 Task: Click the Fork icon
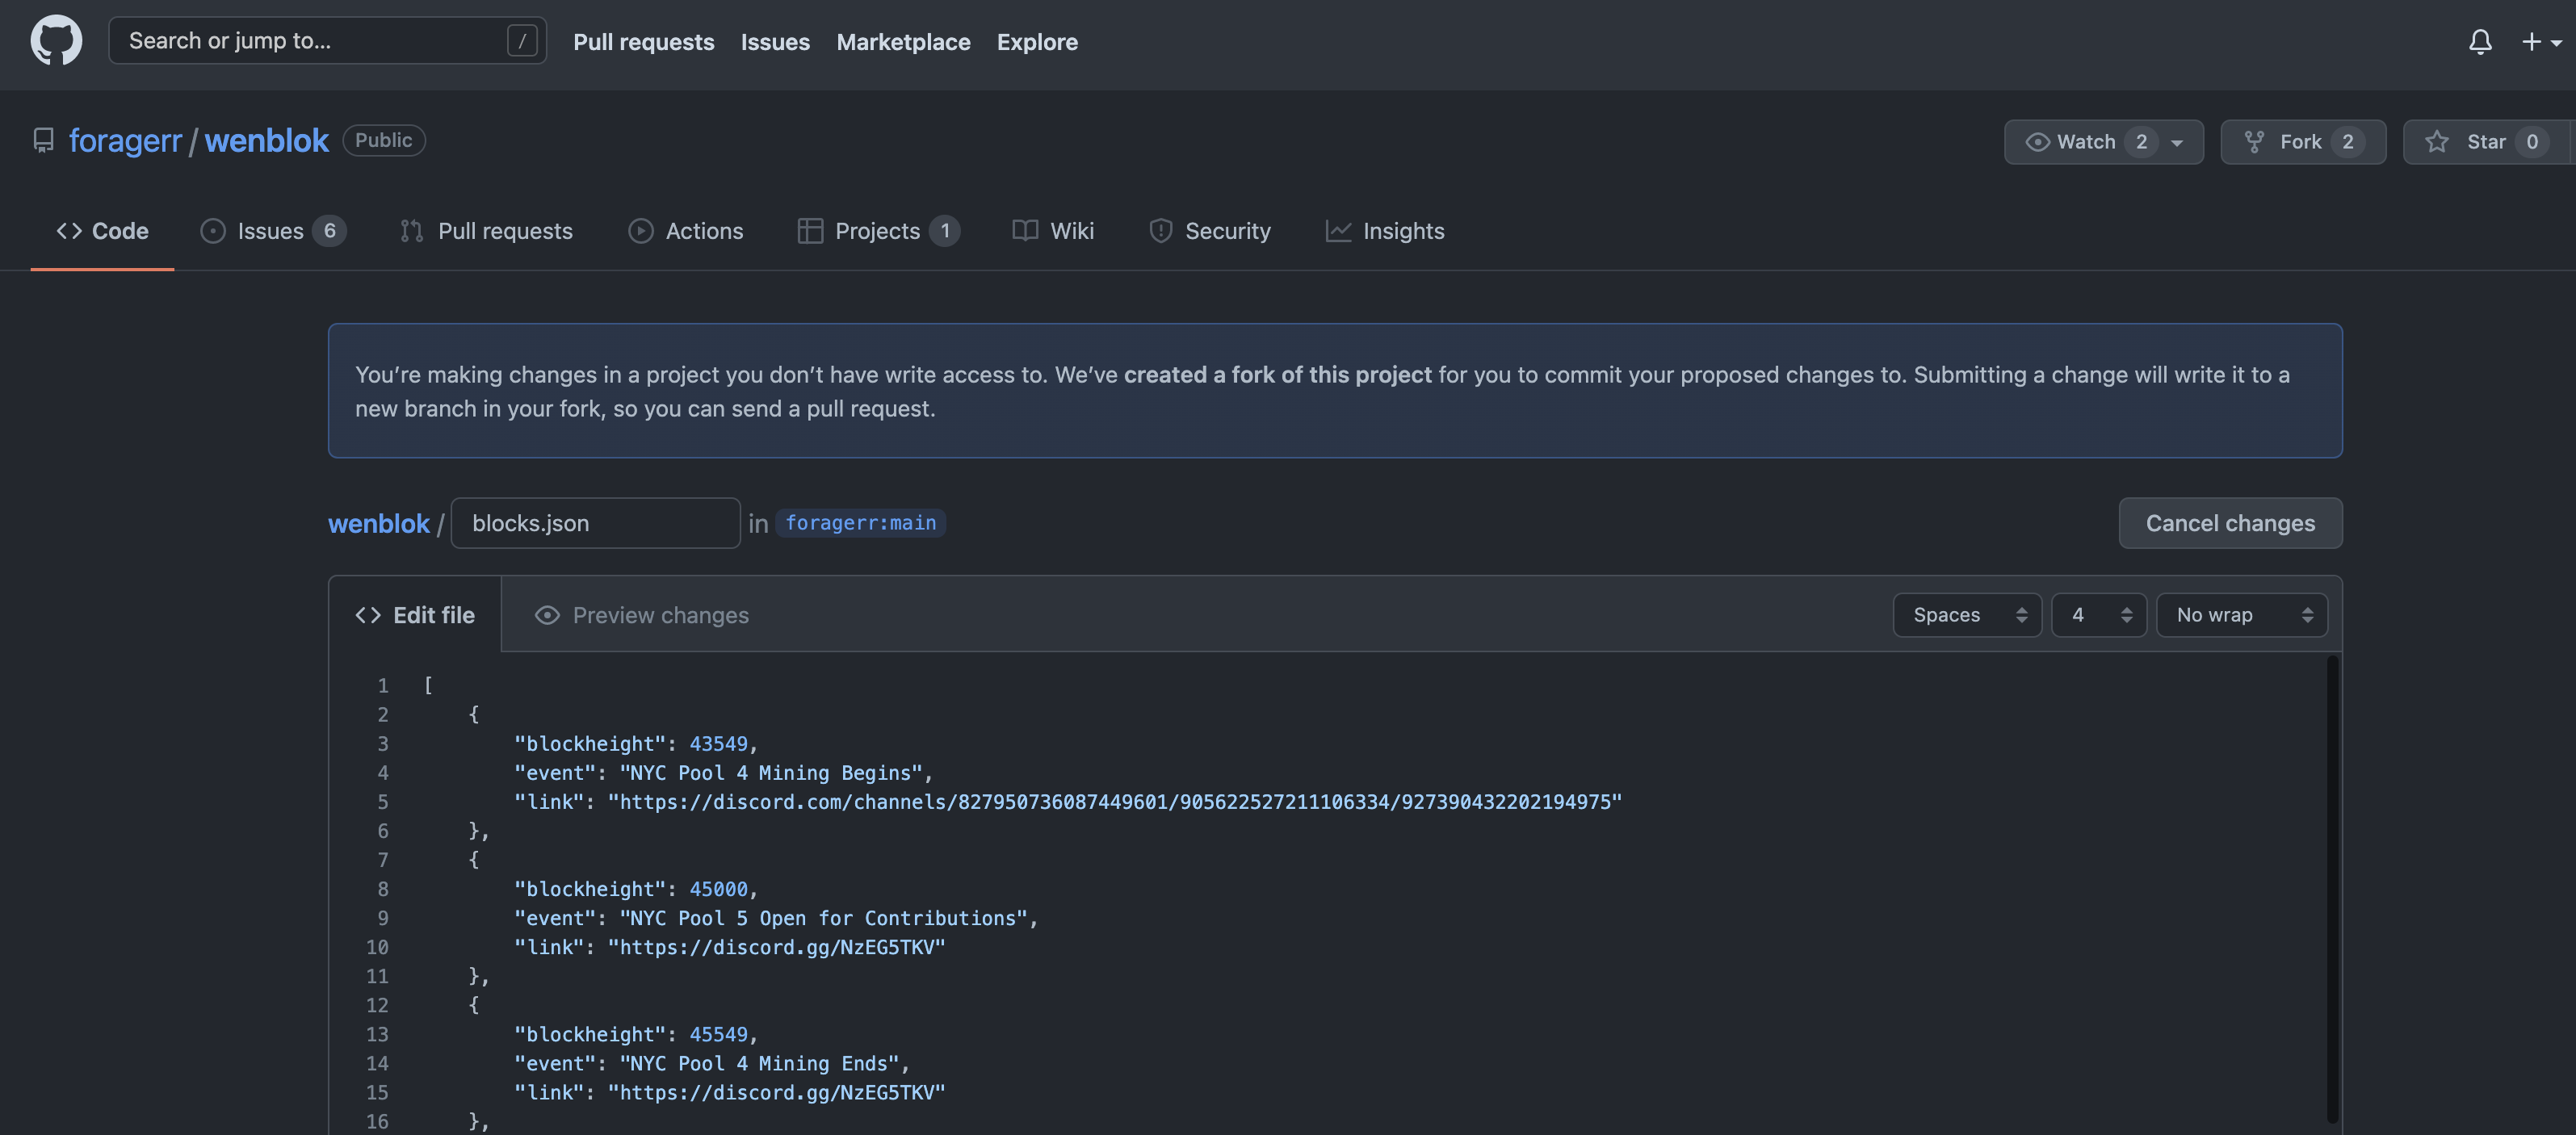[2254, 142]
